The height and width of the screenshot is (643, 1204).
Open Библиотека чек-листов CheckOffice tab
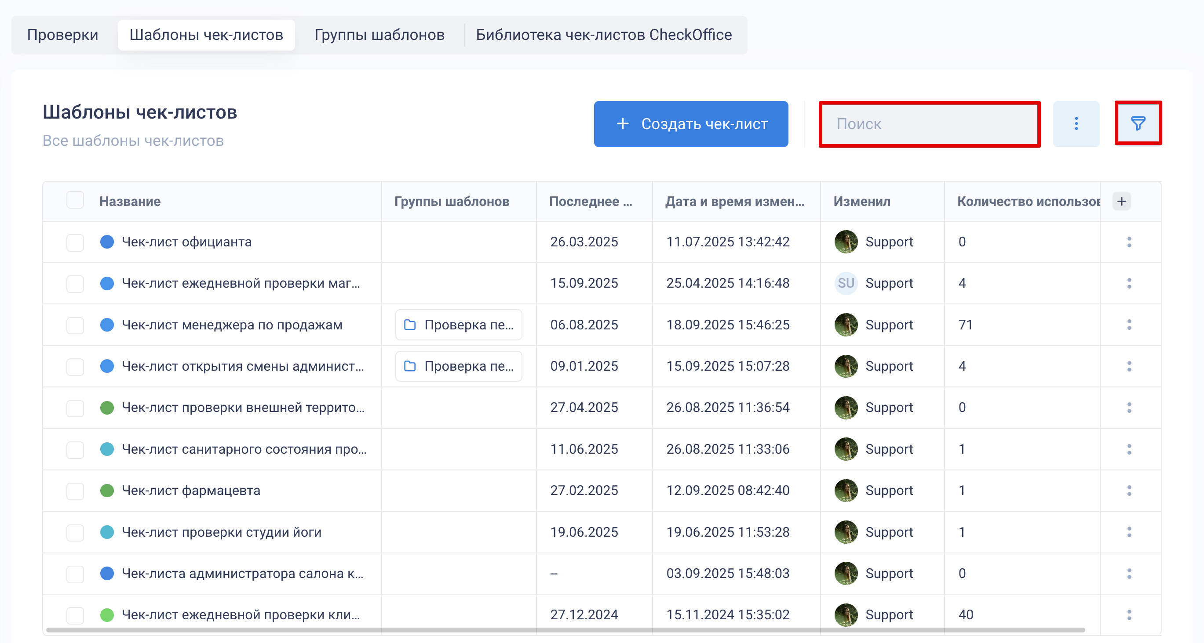[x=603, y=35]
